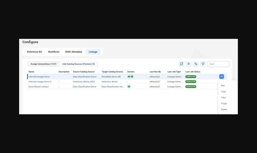The width and height of the screenshot is (257, 153).
Task: Switch to the Reference IDs tab
Action: click(35, 52)
